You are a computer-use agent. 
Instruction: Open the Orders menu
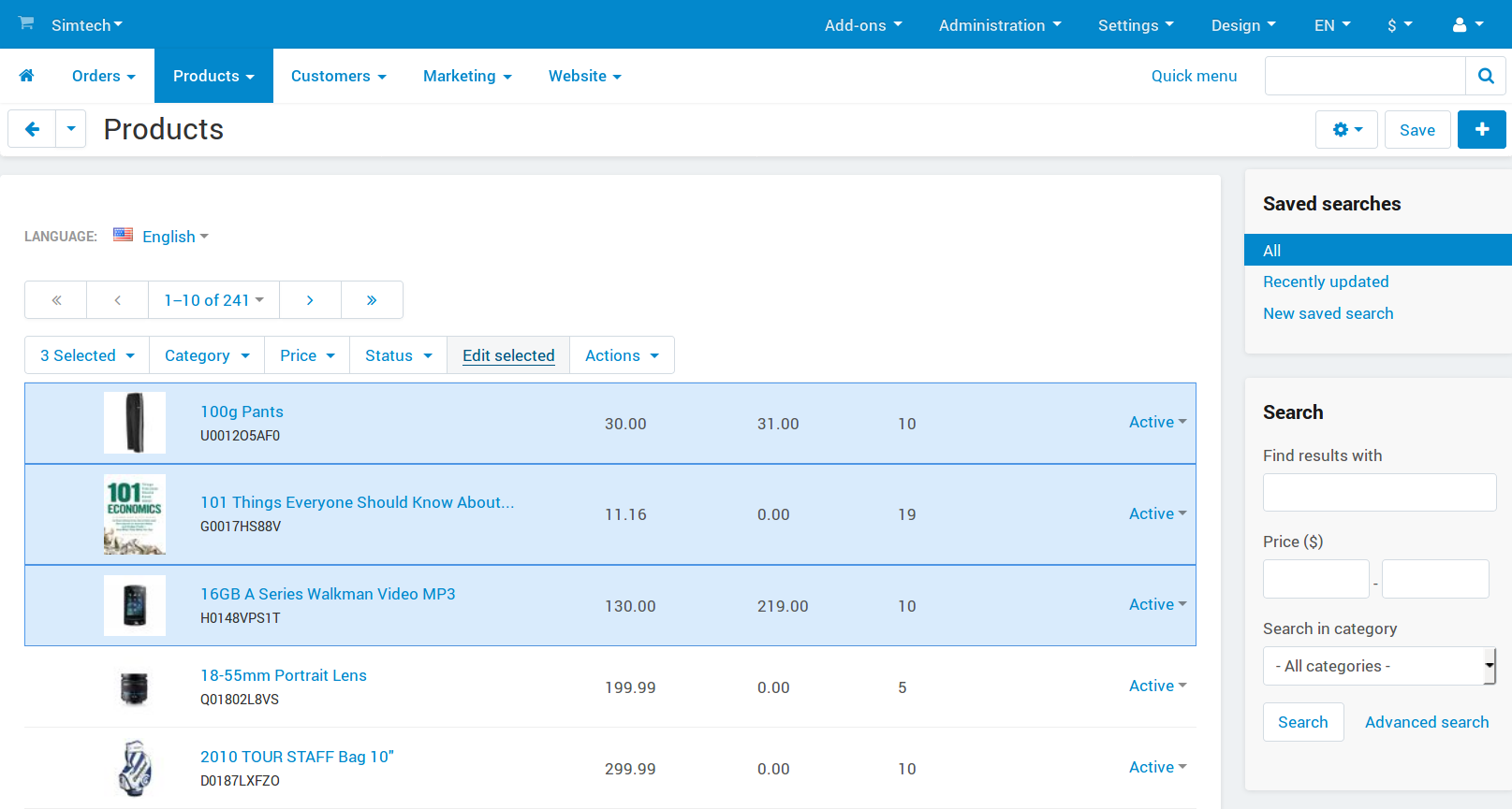point(104,76)
